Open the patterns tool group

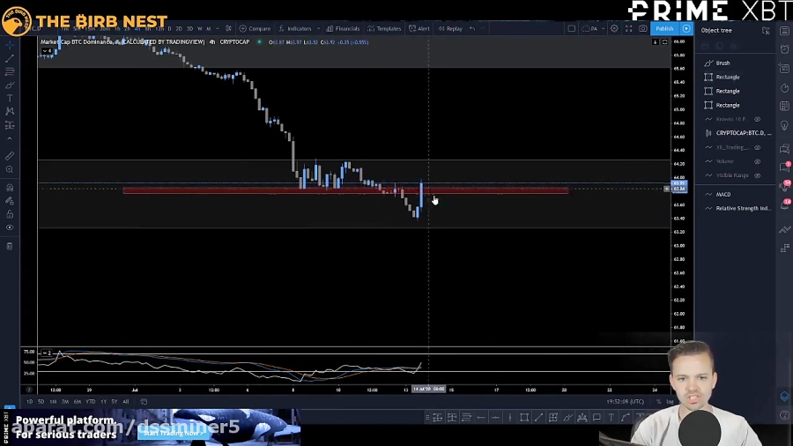click(x=10, y=111)
